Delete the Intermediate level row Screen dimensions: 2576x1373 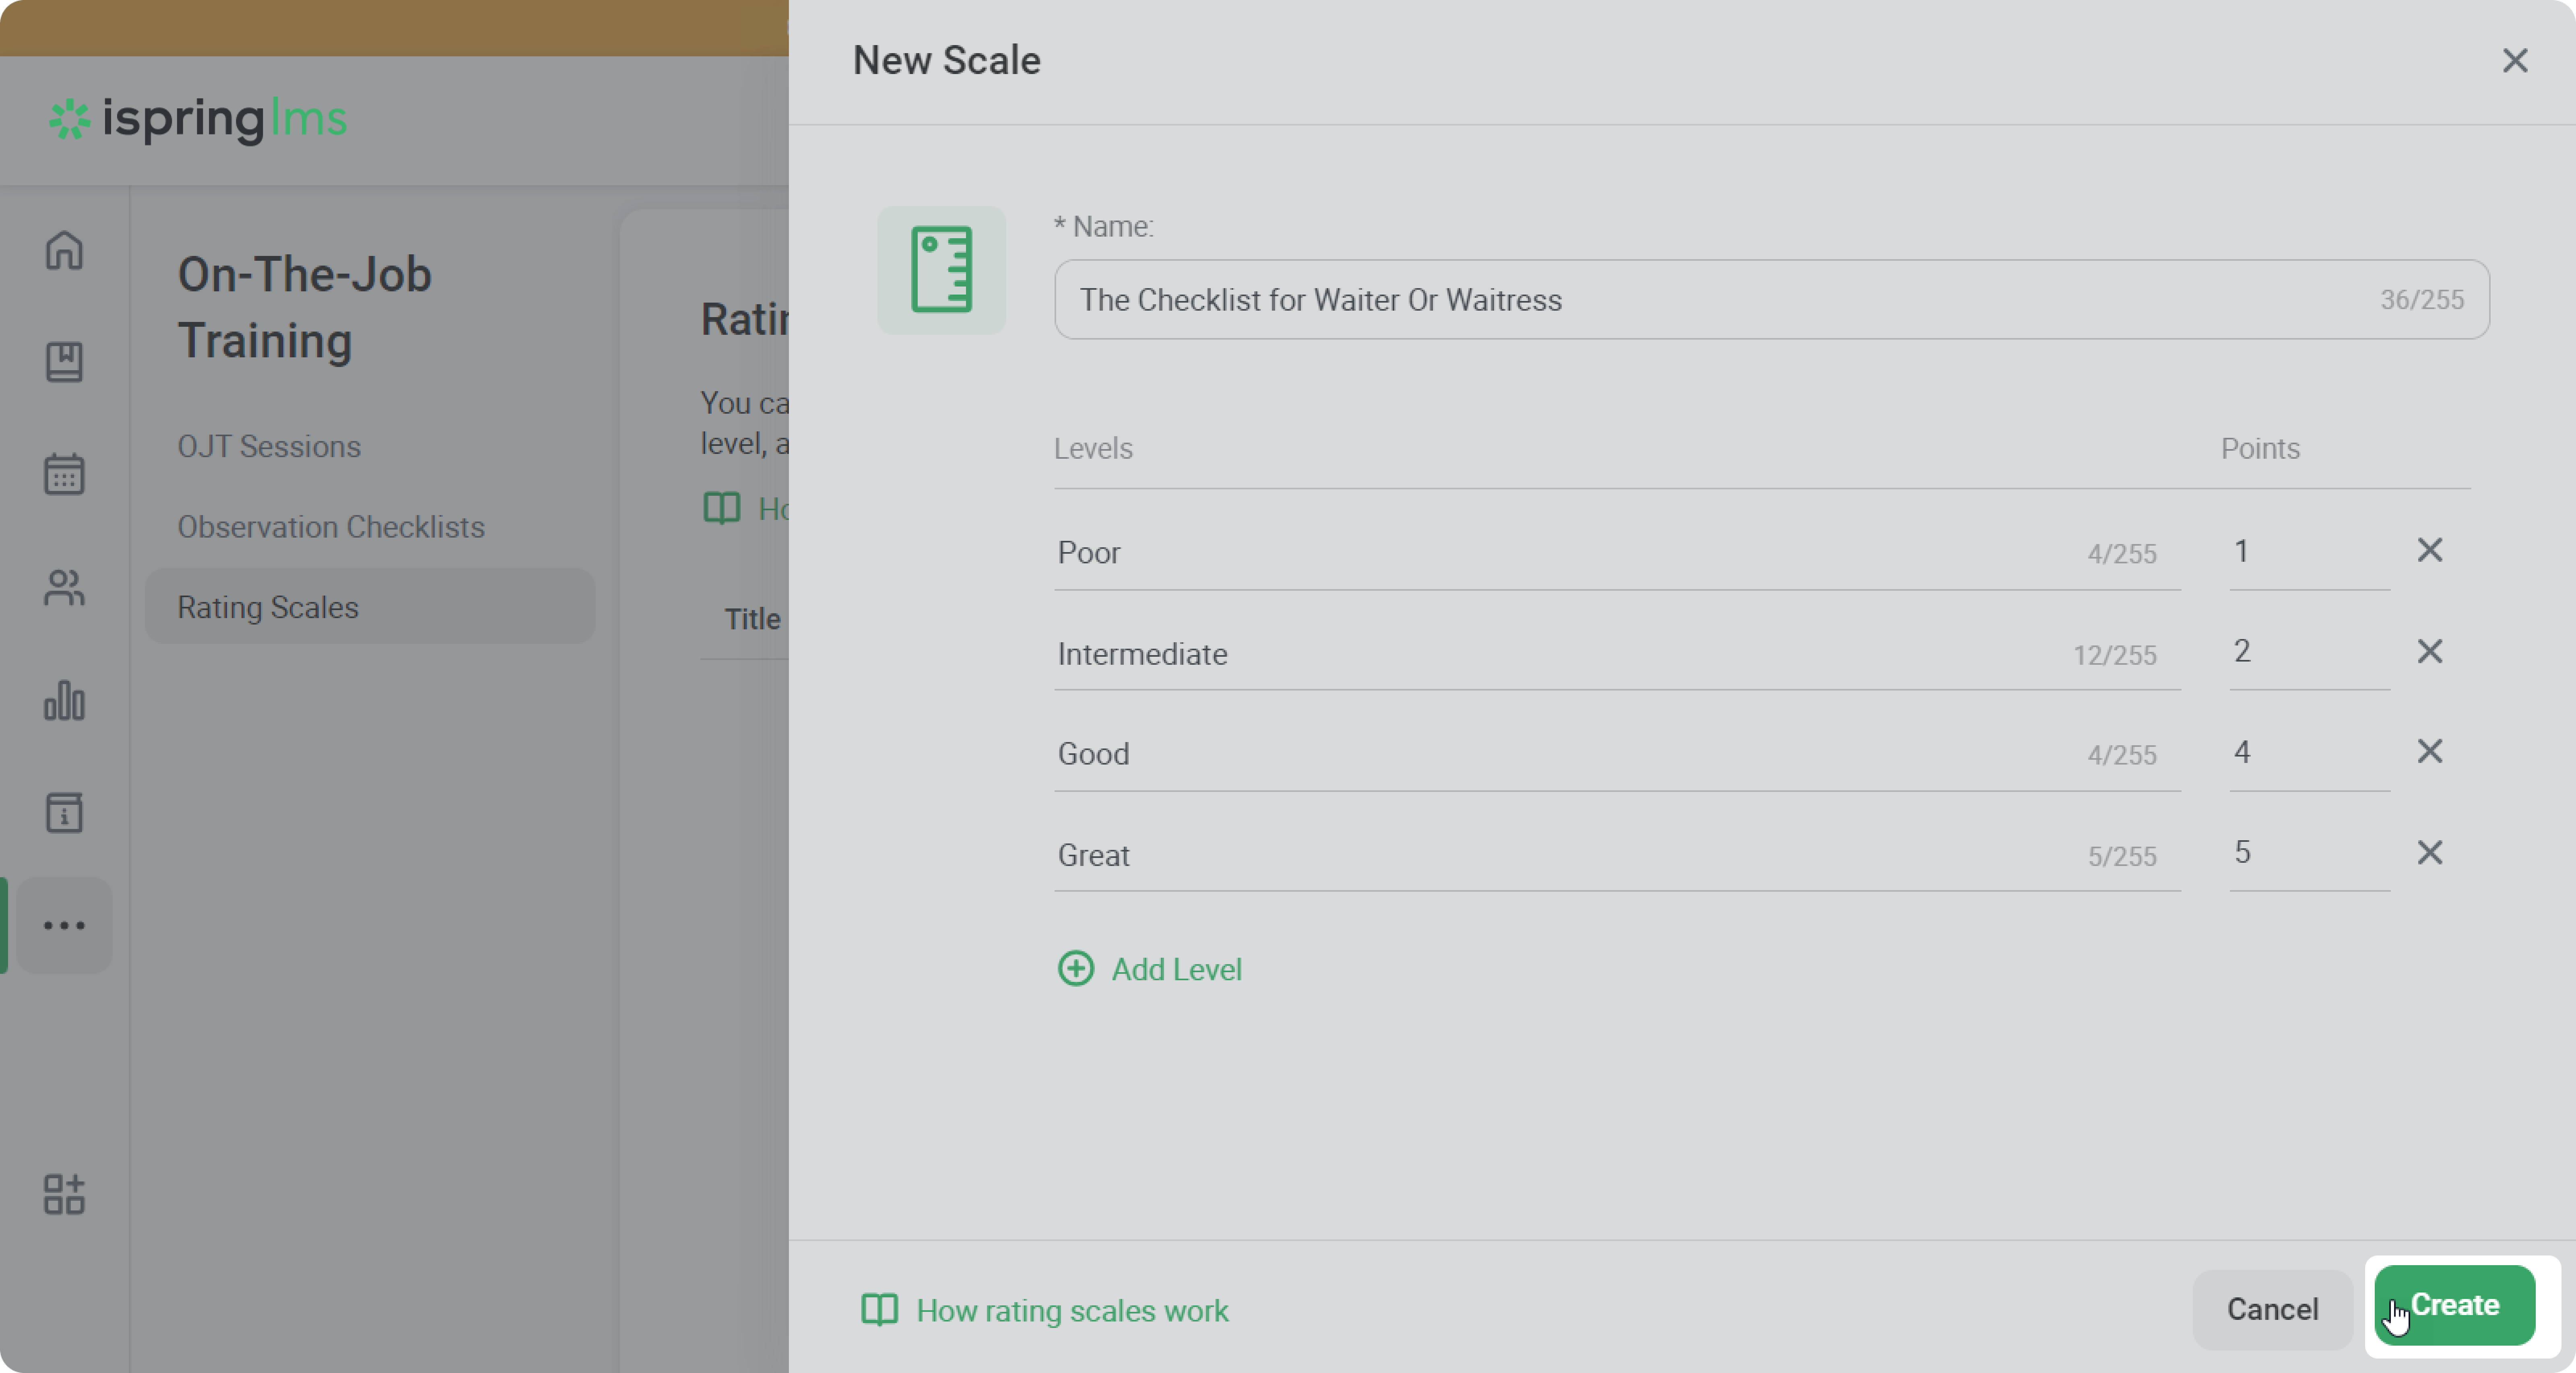pyautogui.click(x=2429, y=651)
